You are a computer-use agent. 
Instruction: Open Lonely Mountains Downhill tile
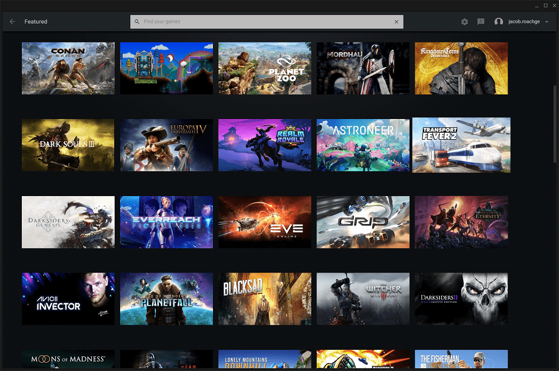(264, 359)
